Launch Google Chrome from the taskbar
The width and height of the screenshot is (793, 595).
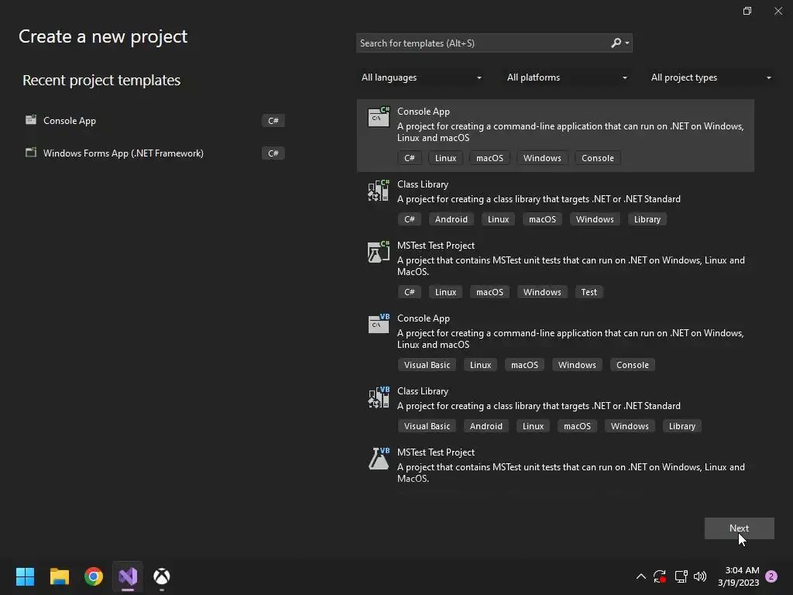click(x=94, y=576)
